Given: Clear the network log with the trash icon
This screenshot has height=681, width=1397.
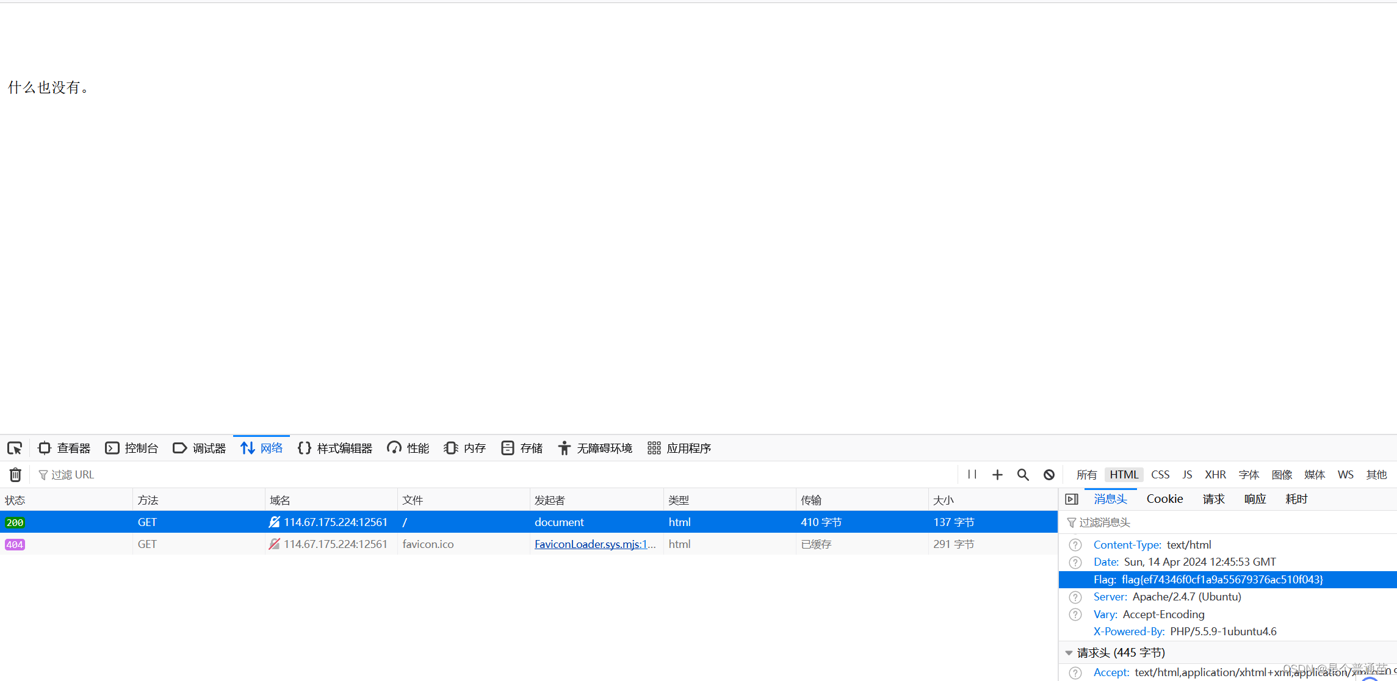Looking at the screenshot, I should pyautogui.click(x=15, y=475).
